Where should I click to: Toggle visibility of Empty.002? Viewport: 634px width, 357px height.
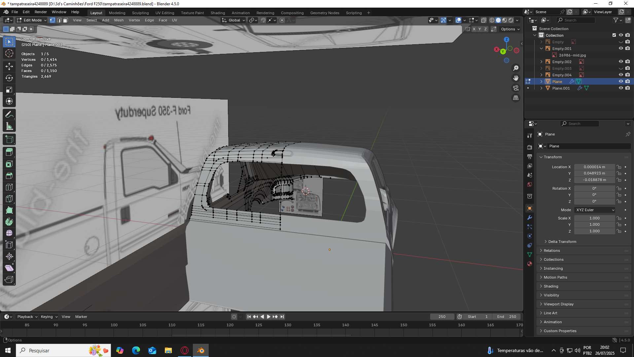621,62
